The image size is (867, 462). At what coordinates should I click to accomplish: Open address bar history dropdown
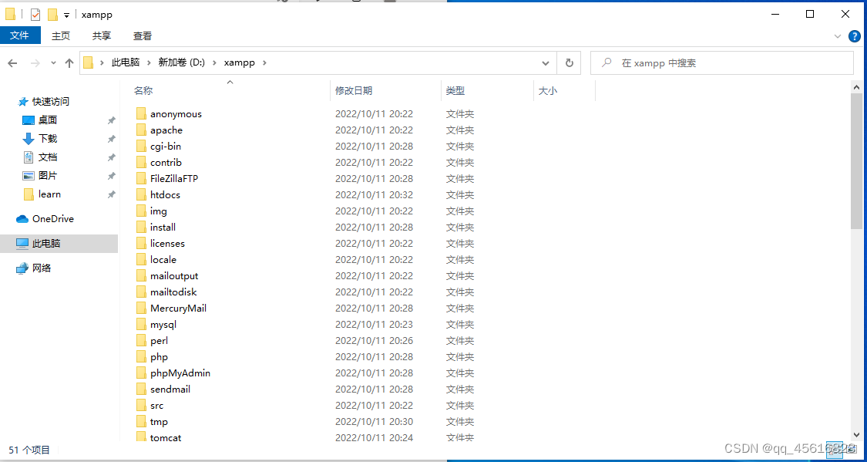546,63
